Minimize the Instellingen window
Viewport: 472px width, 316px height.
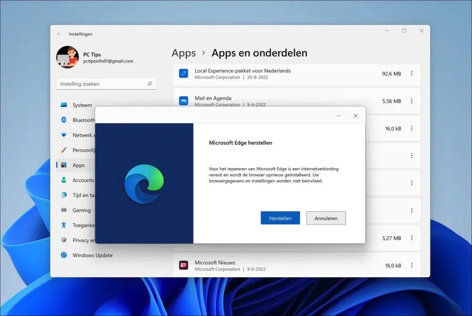pos(387,31)
